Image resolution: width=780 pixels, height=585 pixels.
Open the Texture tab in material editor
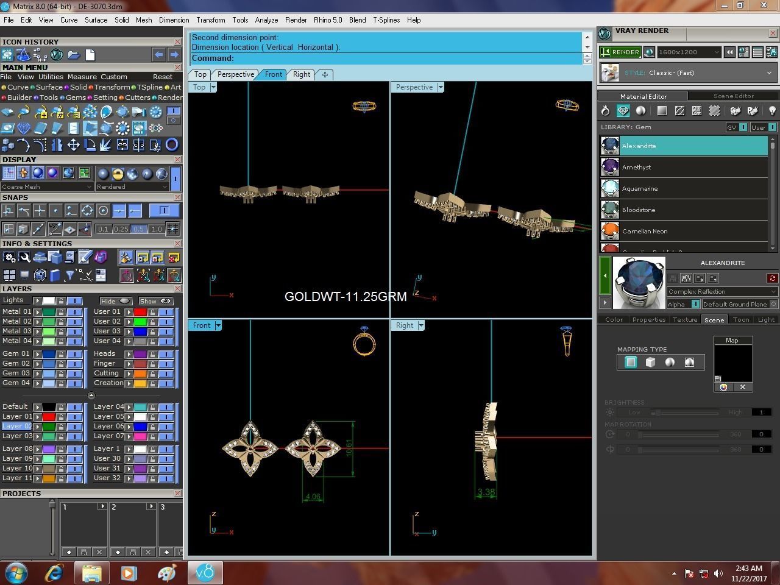685,319
